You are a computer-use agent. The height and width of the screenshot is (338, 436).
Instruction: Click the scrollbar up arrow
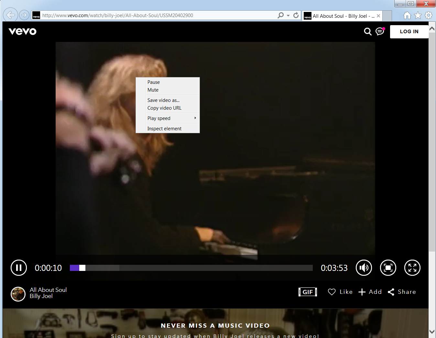[x=432, y=28]
